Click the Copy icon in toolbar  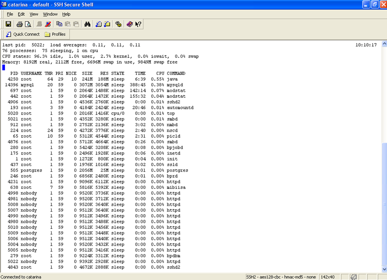(x=59, y=24)
